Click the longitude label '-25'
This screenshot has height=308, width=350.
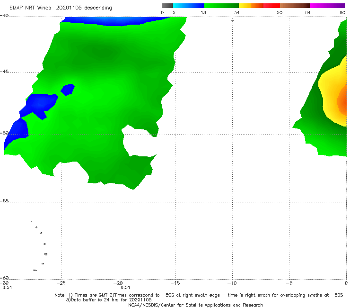tap(61, 283)
